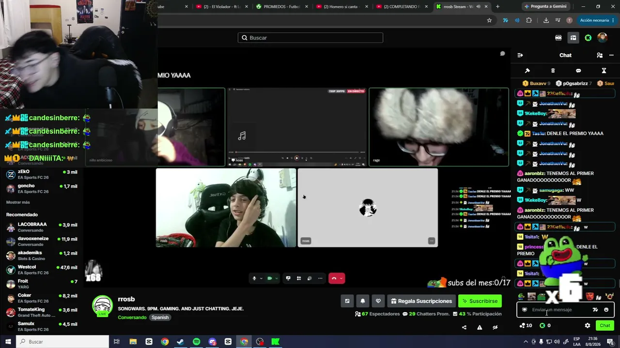Open the browser downloads icon

point(546,20)
